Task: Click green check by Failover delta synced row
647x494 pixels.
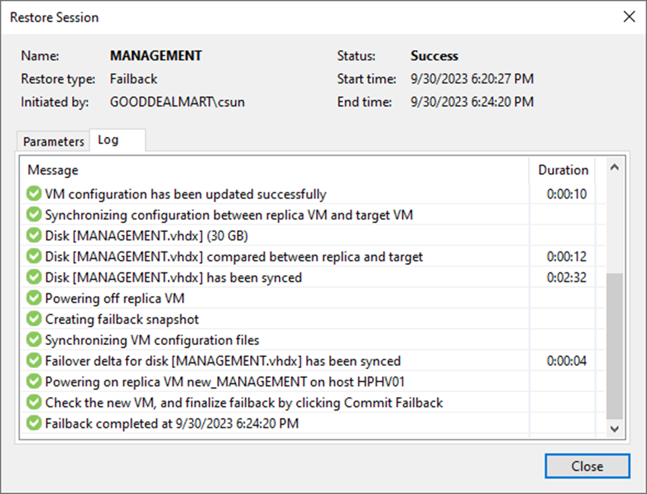Action: click(x=34, y=361)
